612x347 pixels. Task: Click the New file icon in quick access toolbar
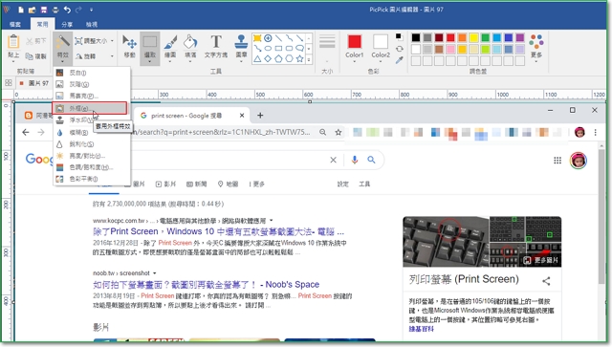pos(21,10)
